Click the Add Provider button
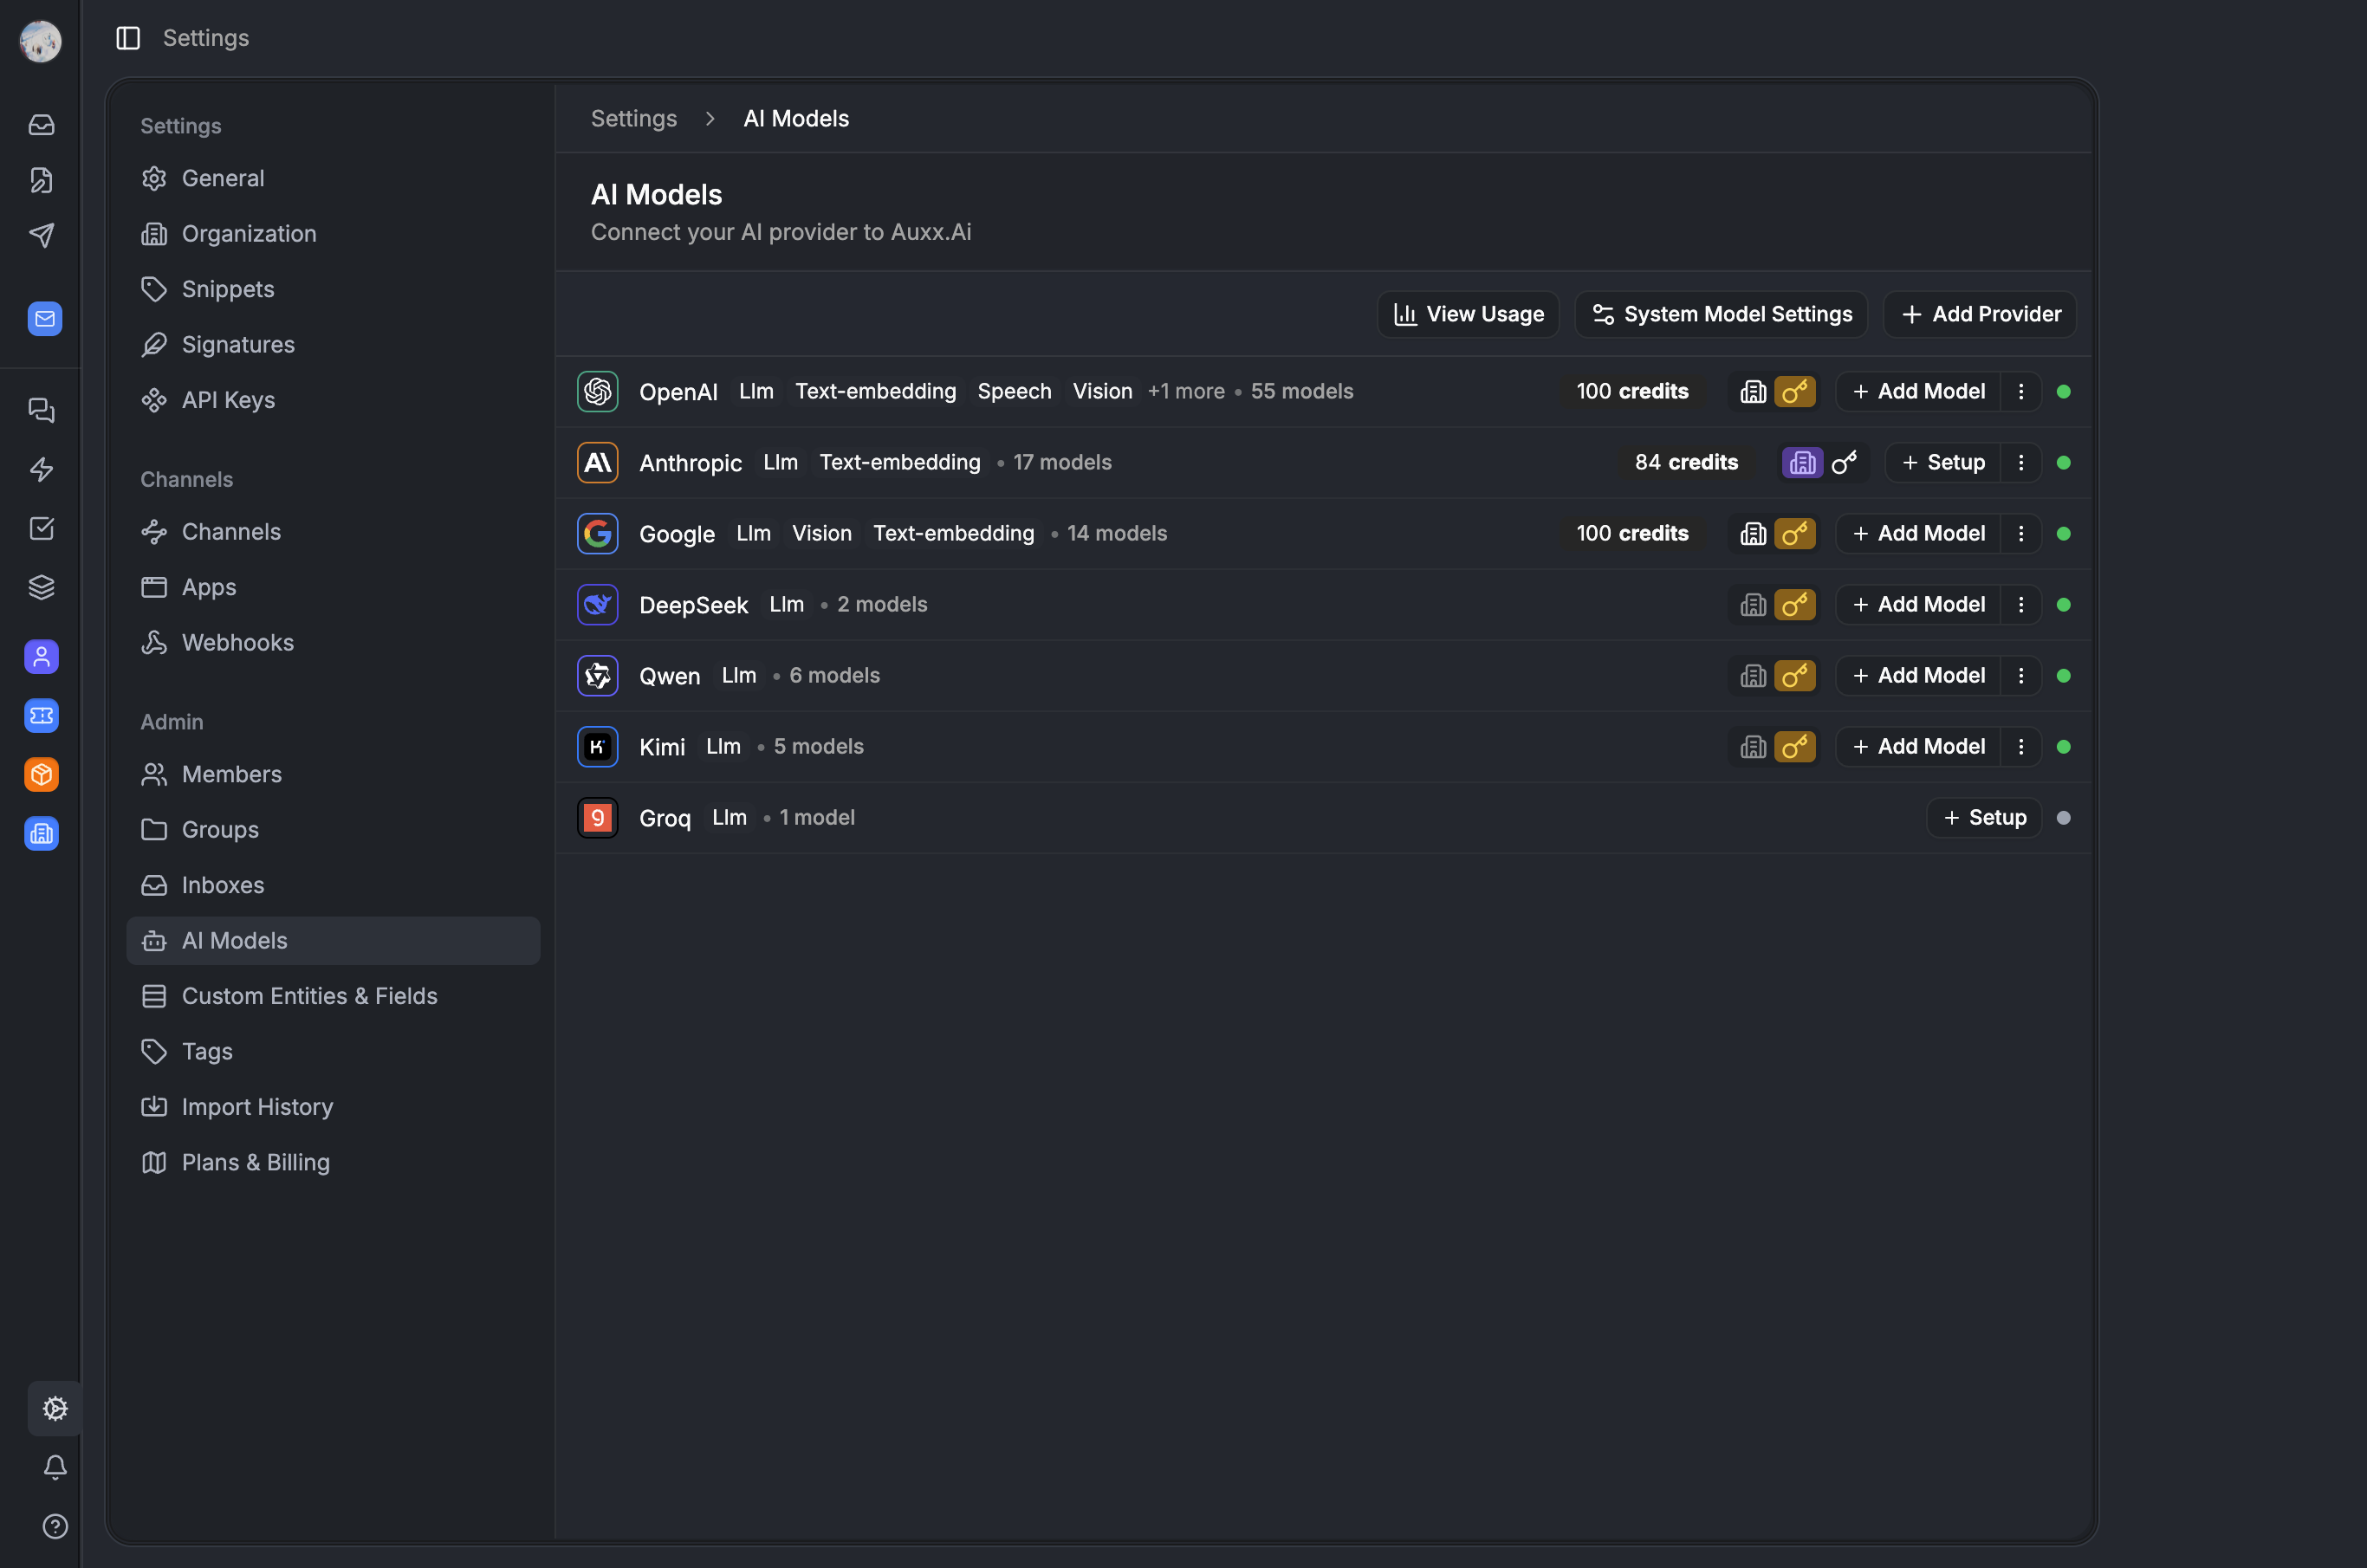 (x=1980, y=314)
